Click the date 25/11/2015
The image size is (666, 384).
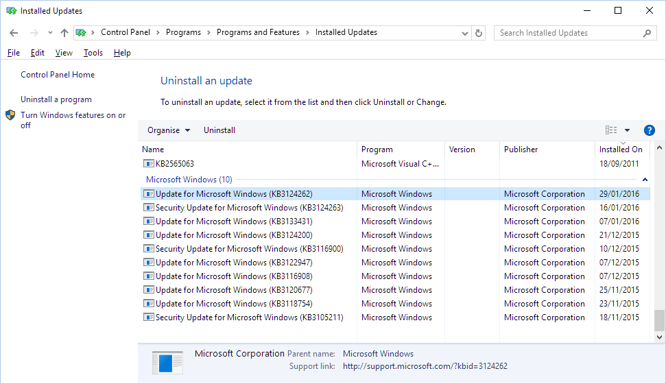click(619, 289)
